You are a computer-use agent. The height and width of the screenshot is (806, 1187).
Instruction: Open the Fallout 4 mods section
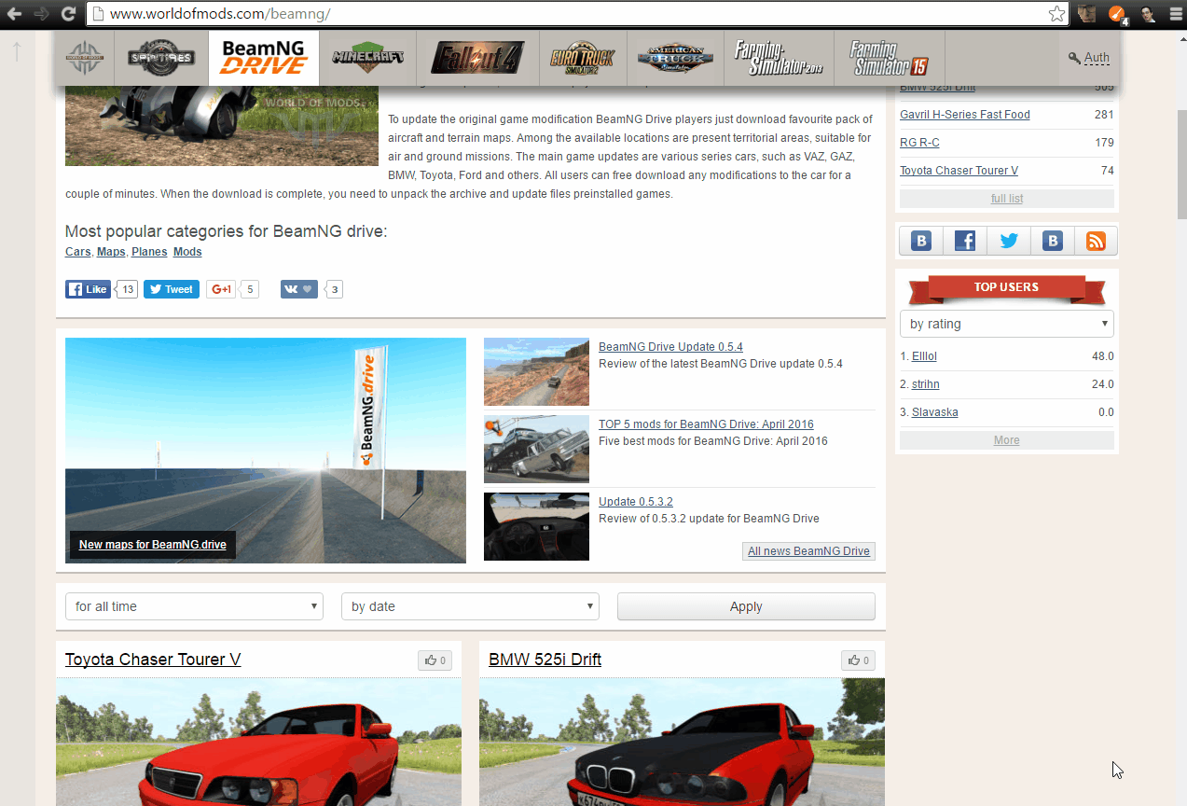tap(477, 58)
